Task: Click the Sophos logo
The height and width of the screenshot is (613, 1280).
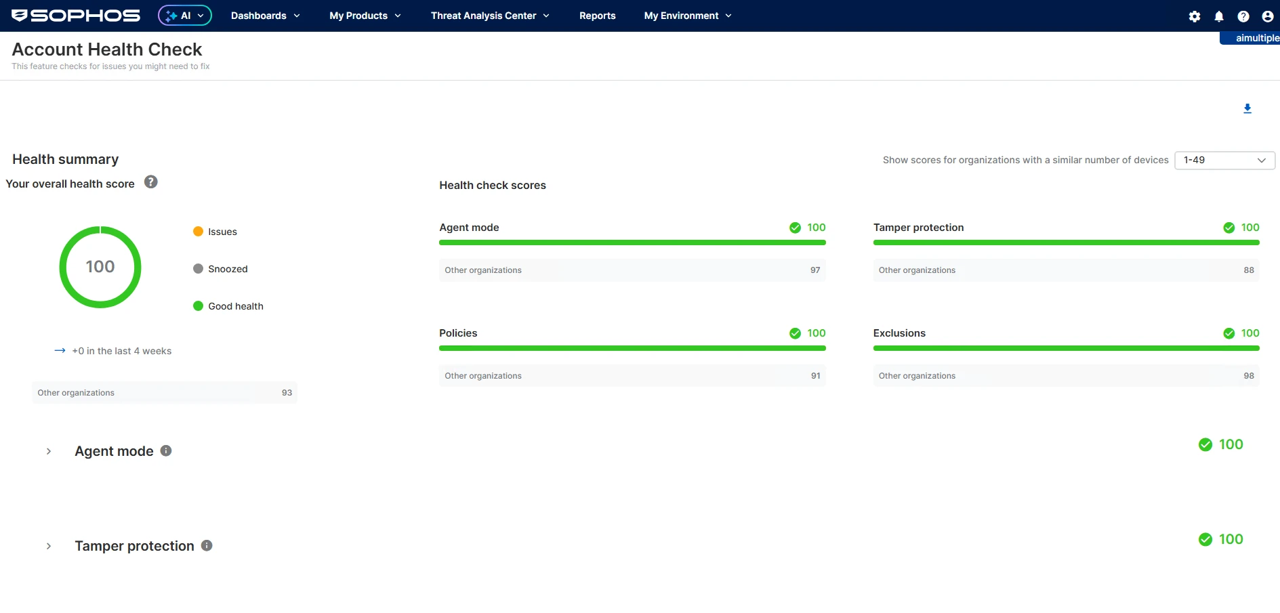Action: 76,16
